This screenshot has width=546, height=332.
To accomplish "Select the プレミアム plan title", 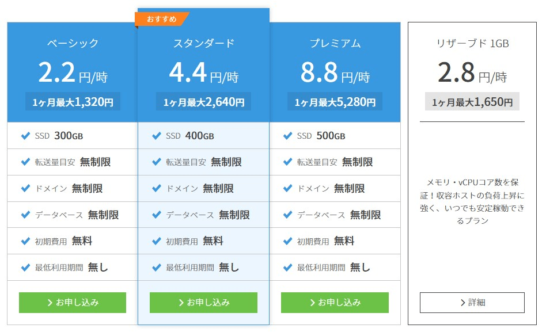I will [335, 43].
